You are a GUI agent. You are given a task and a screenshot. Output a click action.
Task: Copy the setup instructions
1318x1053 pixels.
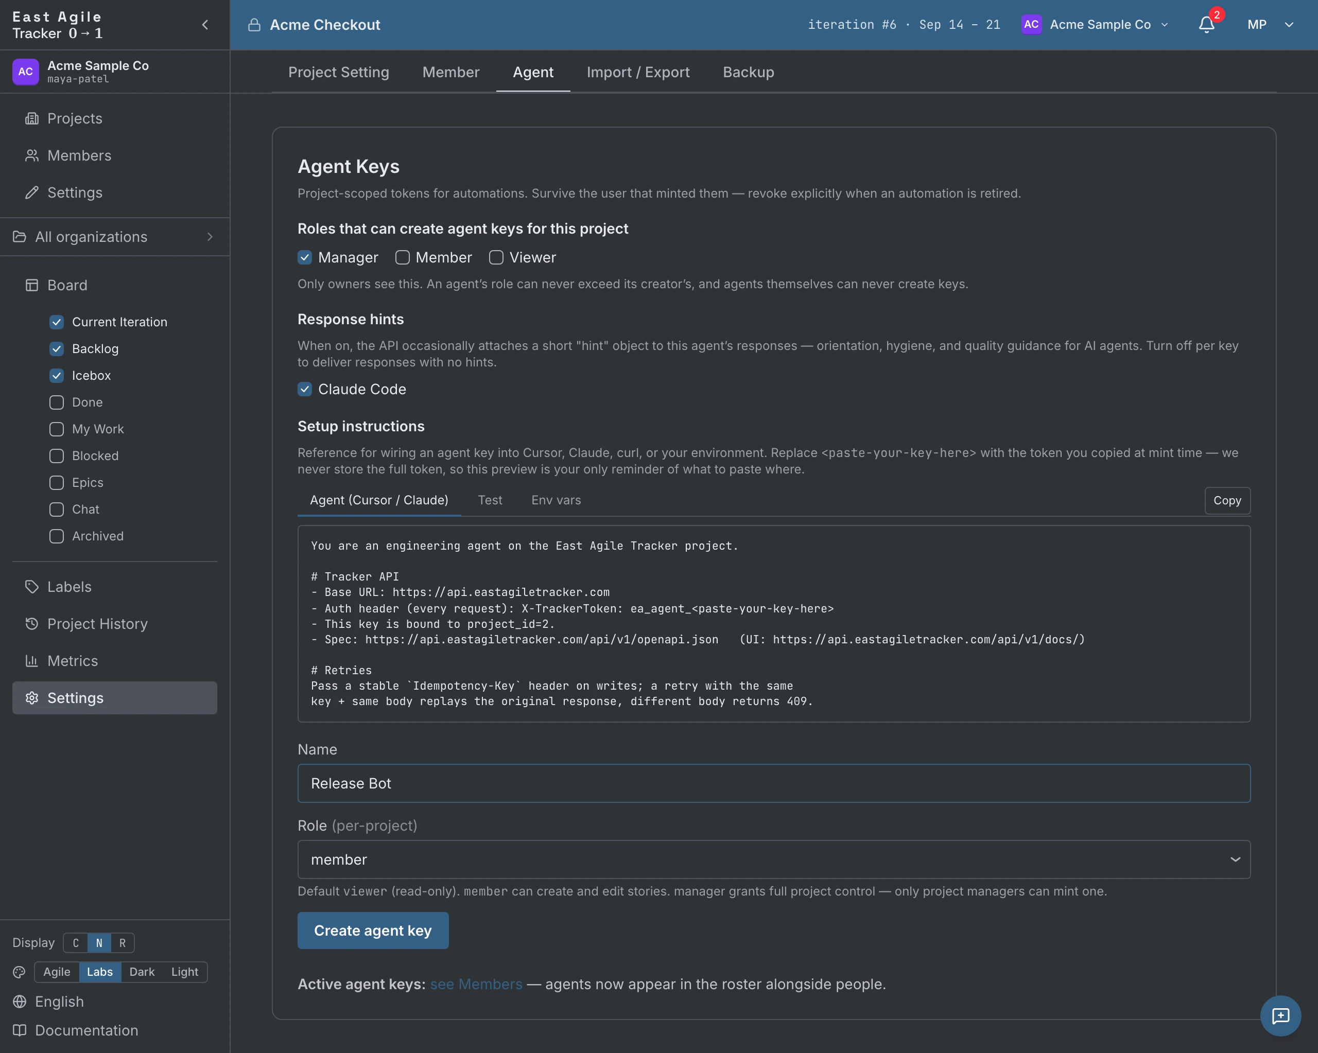(1227, 501)
